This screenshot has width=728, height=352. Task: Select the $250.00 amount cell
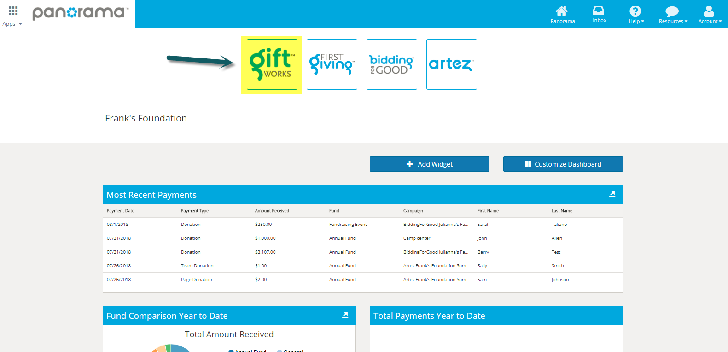(263, 225)
